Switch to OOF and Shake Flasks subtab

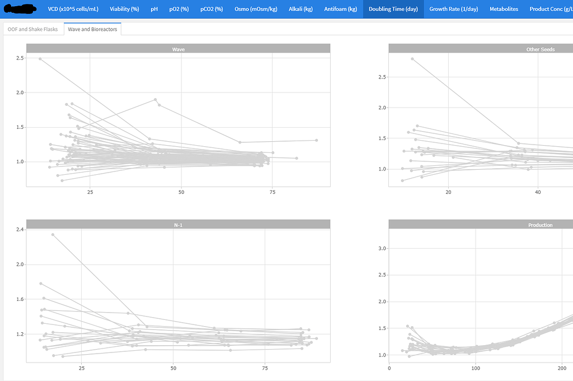point(33,29)
